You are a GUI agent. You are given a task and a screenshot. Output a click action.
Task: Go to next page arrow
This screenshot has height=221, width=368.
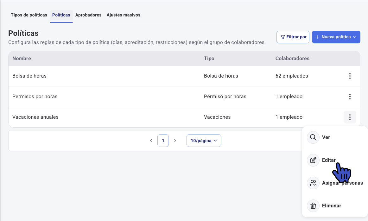click(x=175, y=141)
